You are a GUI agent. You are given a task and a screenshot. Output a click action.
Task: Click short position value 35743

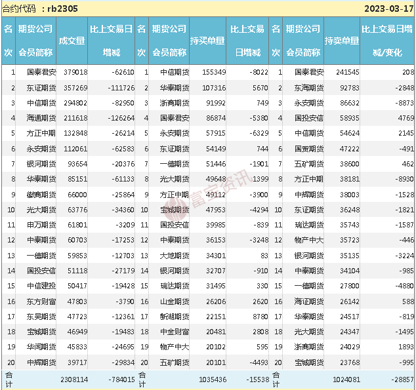point(350,225)
